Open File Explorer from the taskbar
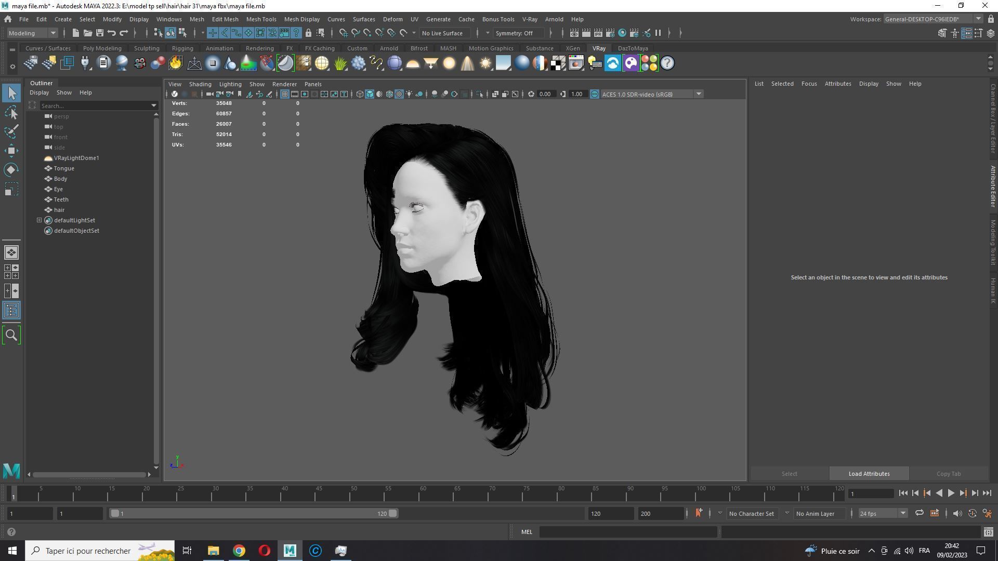 213,551
